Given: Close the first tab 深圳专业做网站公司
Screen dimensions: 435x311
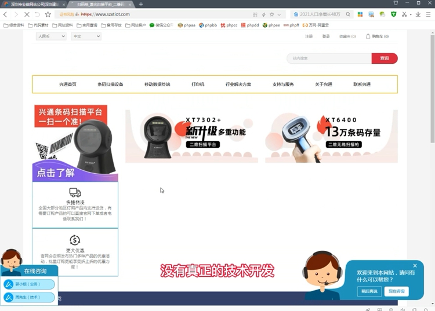Looking at the screenshot, I should [x=64, y=5].
